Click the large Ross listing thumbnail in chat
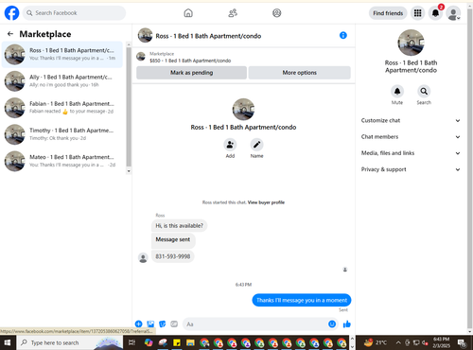Image resolution: width=473 pixels, height=350 pixels. tap(243, 110)
